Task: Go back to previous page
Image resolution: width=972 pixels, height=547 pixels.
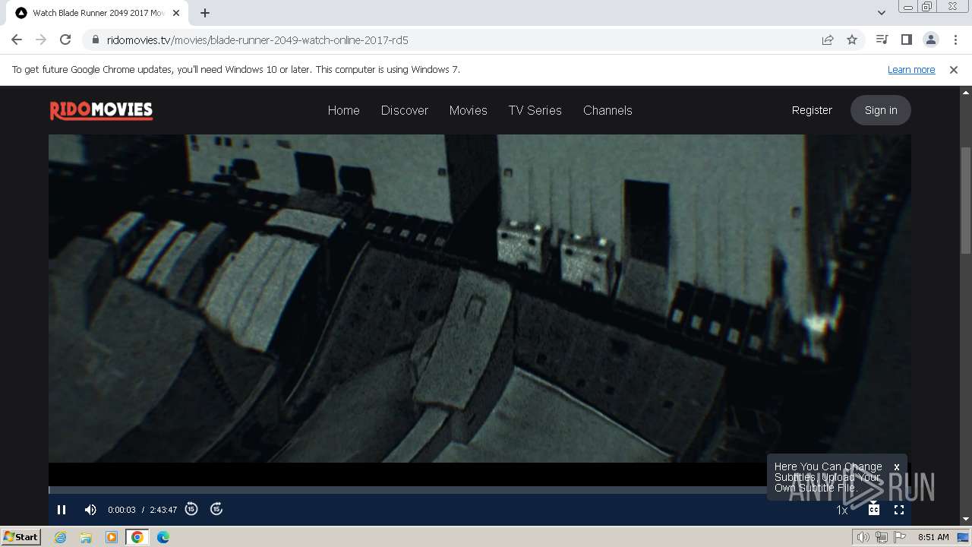Action: click(x=17, y=40)
